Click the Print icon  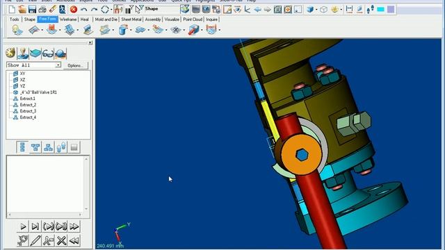click(x=42, y=9)
